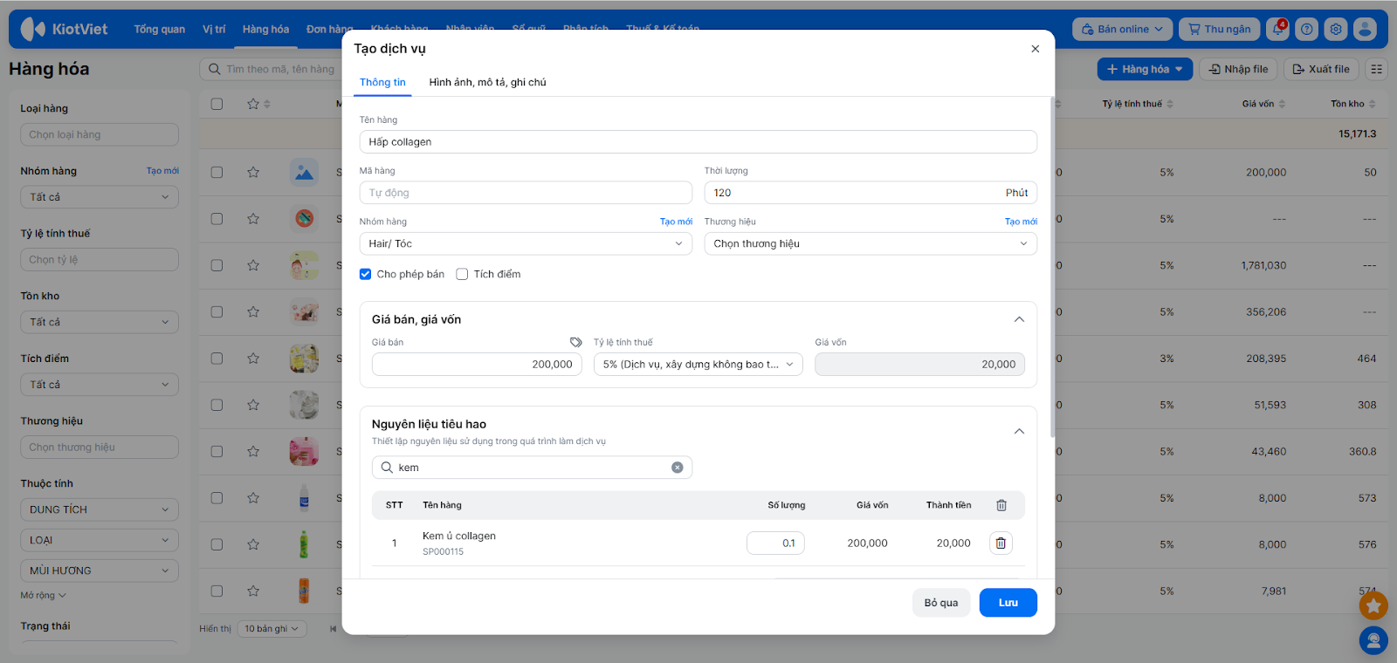Screen dimensions: 1397x663
Task: Click the price tag icon beside Giá bán
Action: 575,342
